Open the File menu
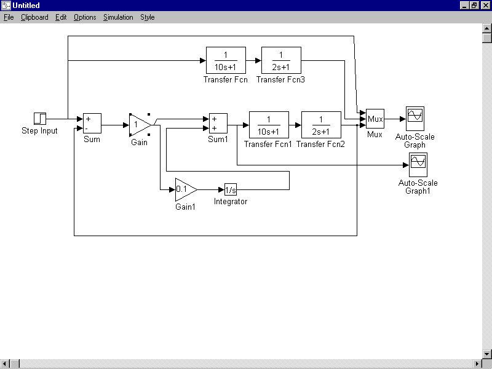The image size is (492, 369). pyautogui.click(x=9, y=17)
